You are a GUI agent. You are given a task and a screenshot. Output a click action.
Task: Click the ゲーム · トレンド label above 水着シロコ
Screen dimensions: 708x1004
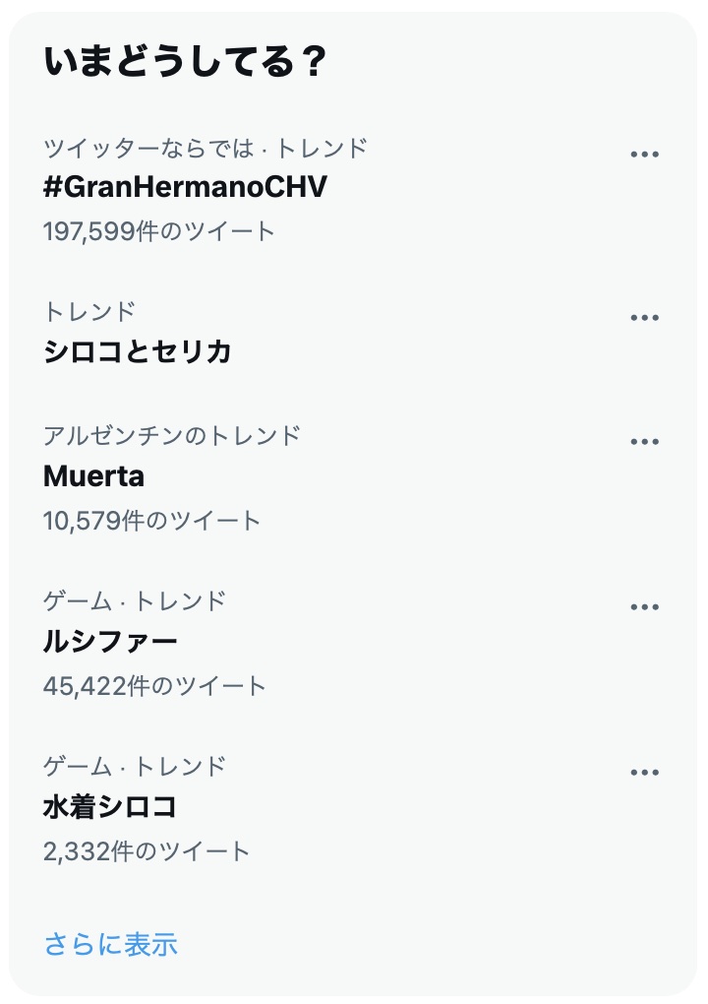(135, 765)
